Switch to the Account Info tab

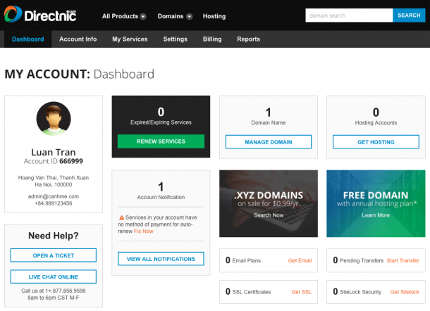78,39
